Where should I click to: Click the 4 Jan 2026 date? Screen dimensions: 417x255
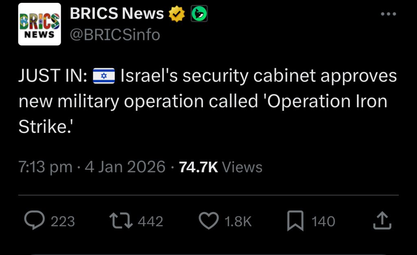tap(125, 167)
